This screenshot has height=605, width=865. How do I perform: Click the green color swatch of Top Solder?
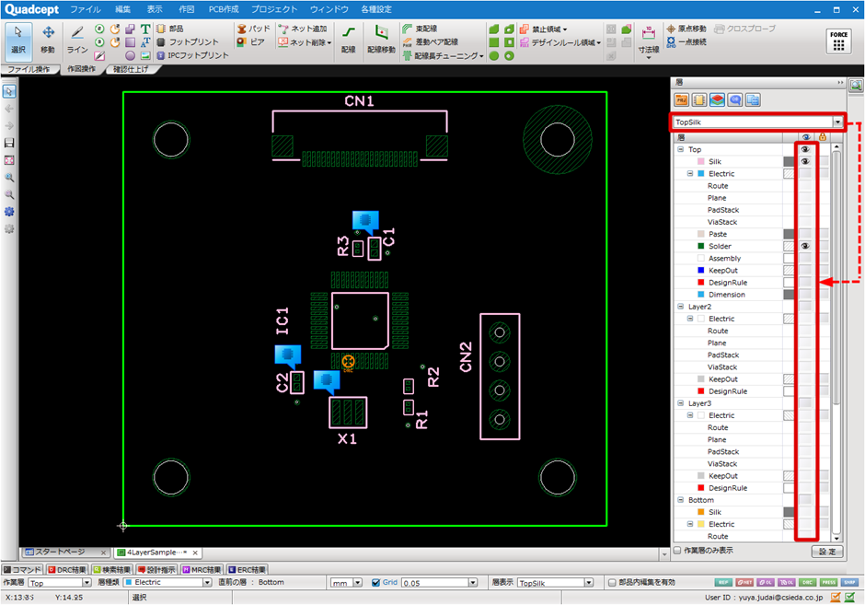tap(701, 246)
